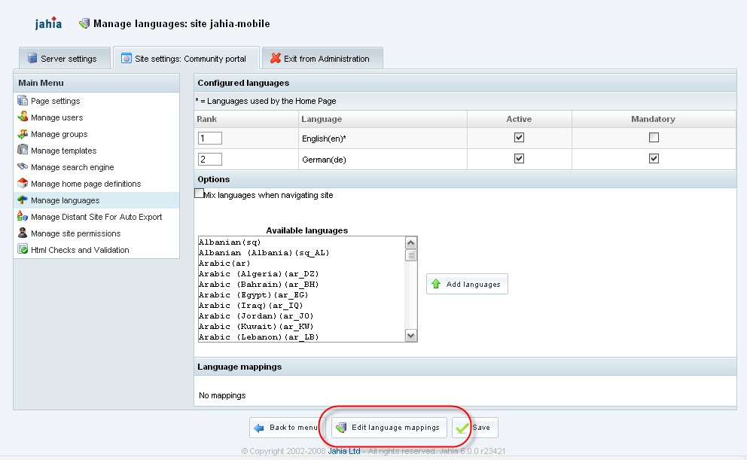This screenshot has width=747, height=460.
Task: Click the rank field for German
Action: (x=210, y=159)
